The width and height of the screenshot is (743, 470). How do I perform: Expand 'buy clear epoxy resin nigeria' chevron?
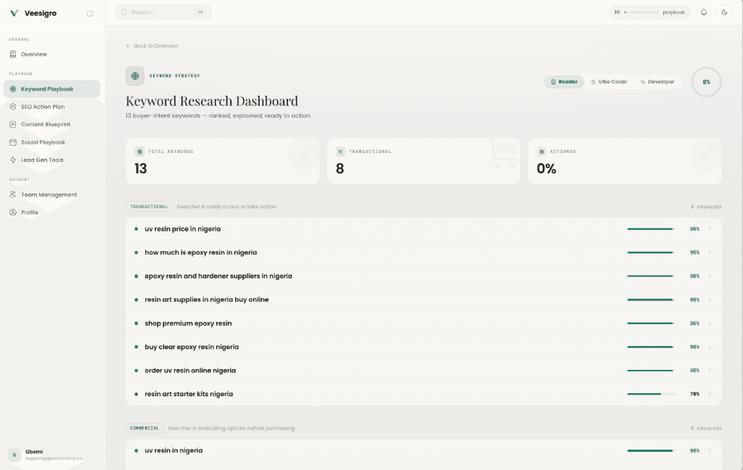(710, 347)
